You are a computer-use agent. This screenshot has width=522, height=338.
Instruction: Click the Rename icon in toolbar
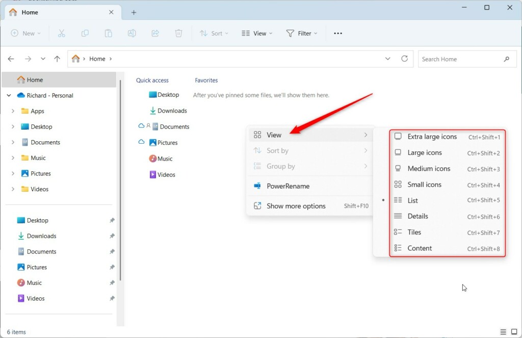(x=132, y=33)
